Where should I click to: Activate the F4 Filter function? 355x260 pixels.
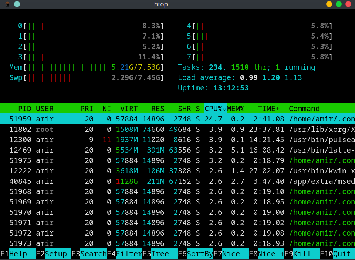click(125, 254)
